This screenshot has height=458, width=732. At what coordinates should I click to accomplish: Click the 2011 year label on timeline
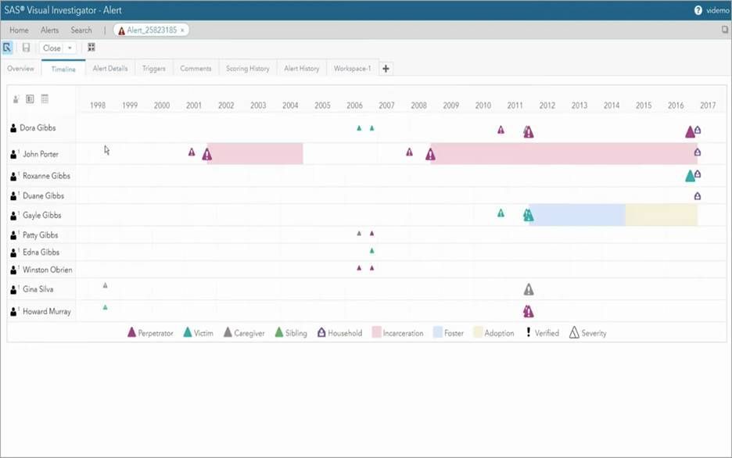pyautogui.click(x=515, y=106)
